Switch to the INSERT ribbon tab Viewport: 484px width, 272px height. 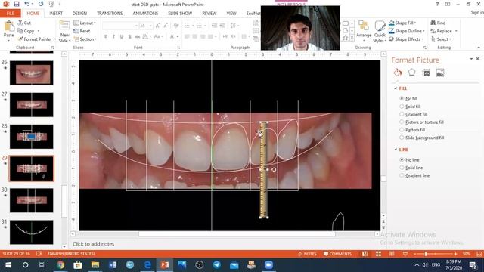pyautogui.click(x=56, y=14)
